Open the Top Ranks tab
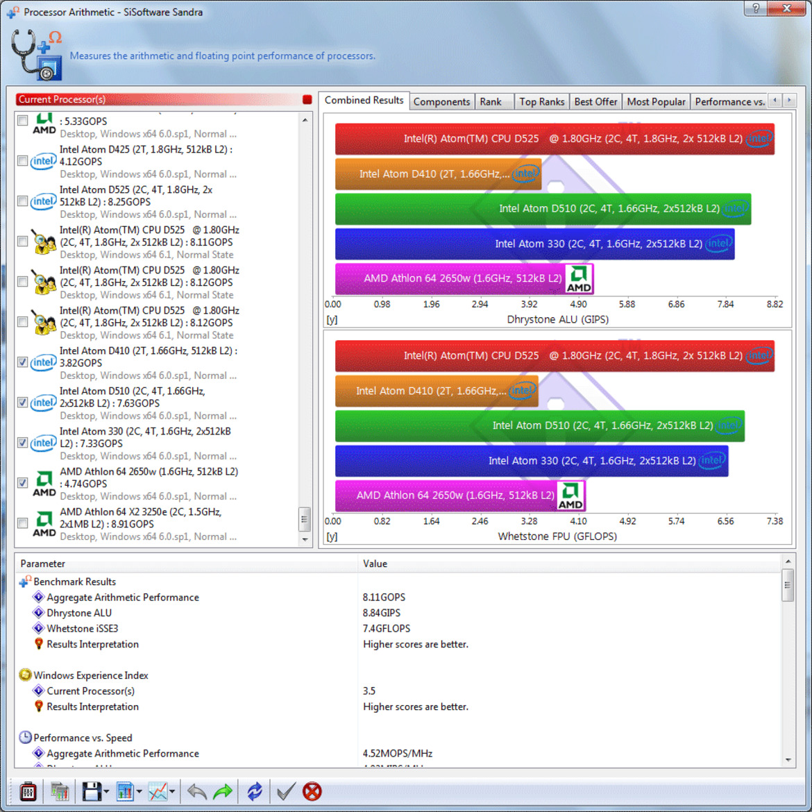The height and width of the screenshot is (812, 812). coord(541,102)
